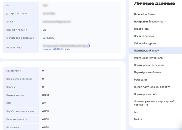The image size is (182, 130).
Task: Open the Партнёрский FAQ page
Action: pyautogui.click(x=145, y=94)
